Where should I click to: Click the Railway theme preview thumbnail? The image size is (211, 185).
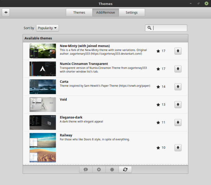point(43,148)
